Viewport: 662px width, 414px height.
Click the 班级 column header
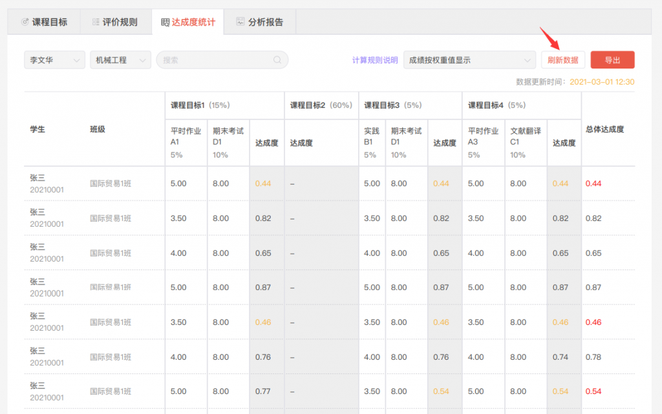pyautogui.click(x=98, y=129)
